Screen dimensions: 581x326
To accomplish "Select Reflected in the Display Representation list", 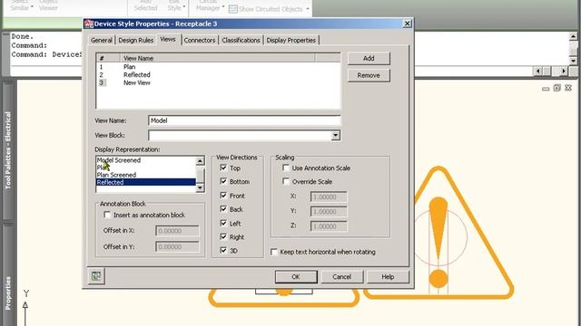I will 145,182.
